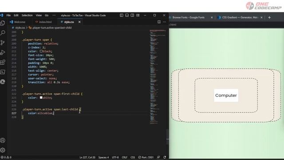Click the CRLF line ending status entry
Screen dimensions: 284x160
click(x=124, y=157)
